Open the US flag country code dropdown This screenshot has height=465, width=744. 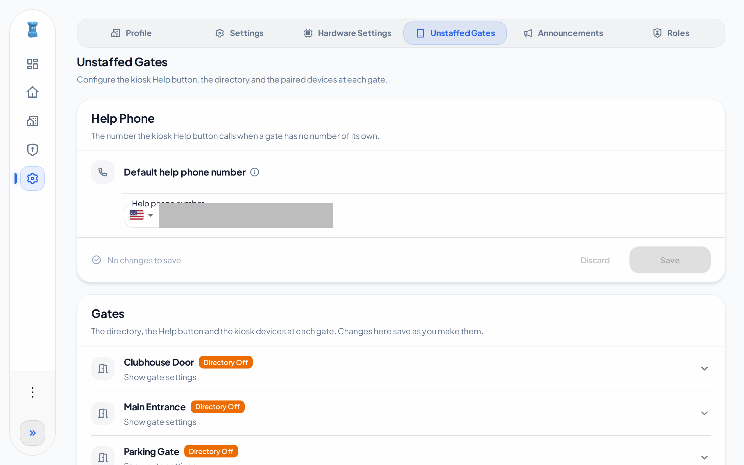point(142,215)
